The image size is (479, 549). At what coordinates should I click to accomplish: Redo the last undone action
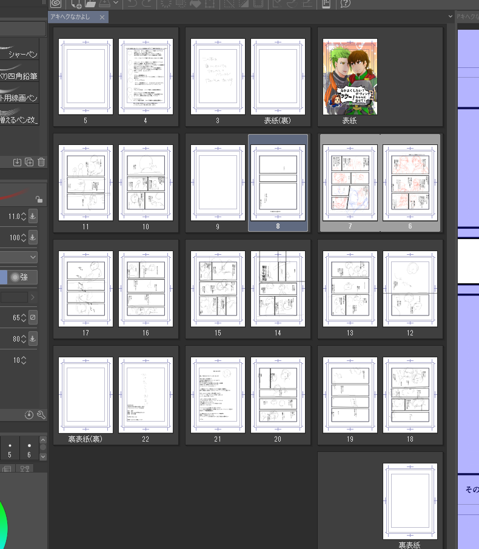(x=147, y=4)
